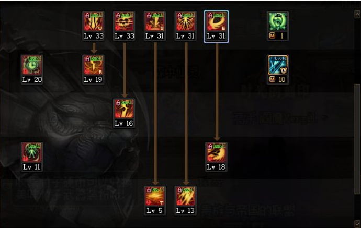
Task: Select the Lv 31 skill without a hotkey letter
Action: click(x=185, y=21)
